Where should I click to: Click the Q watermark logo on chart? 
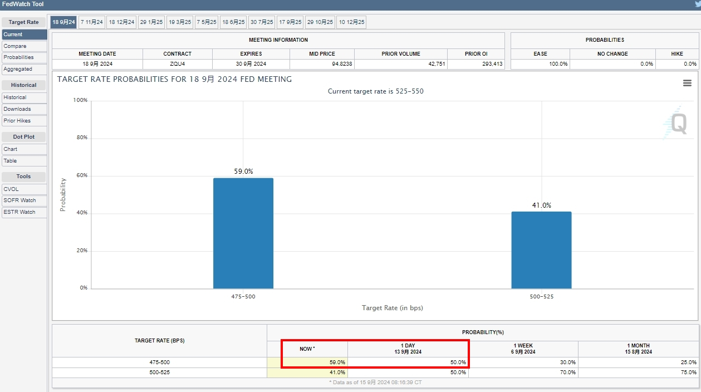point(677,123)
